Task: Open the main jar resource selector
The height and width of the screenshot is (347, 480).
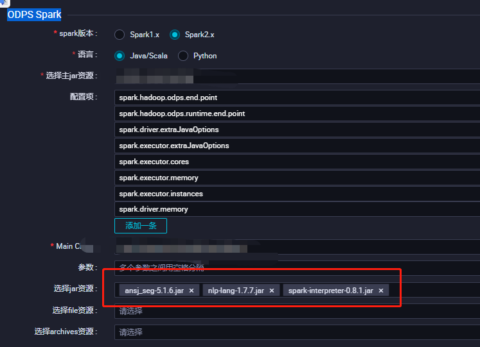Action: point(297,76)
